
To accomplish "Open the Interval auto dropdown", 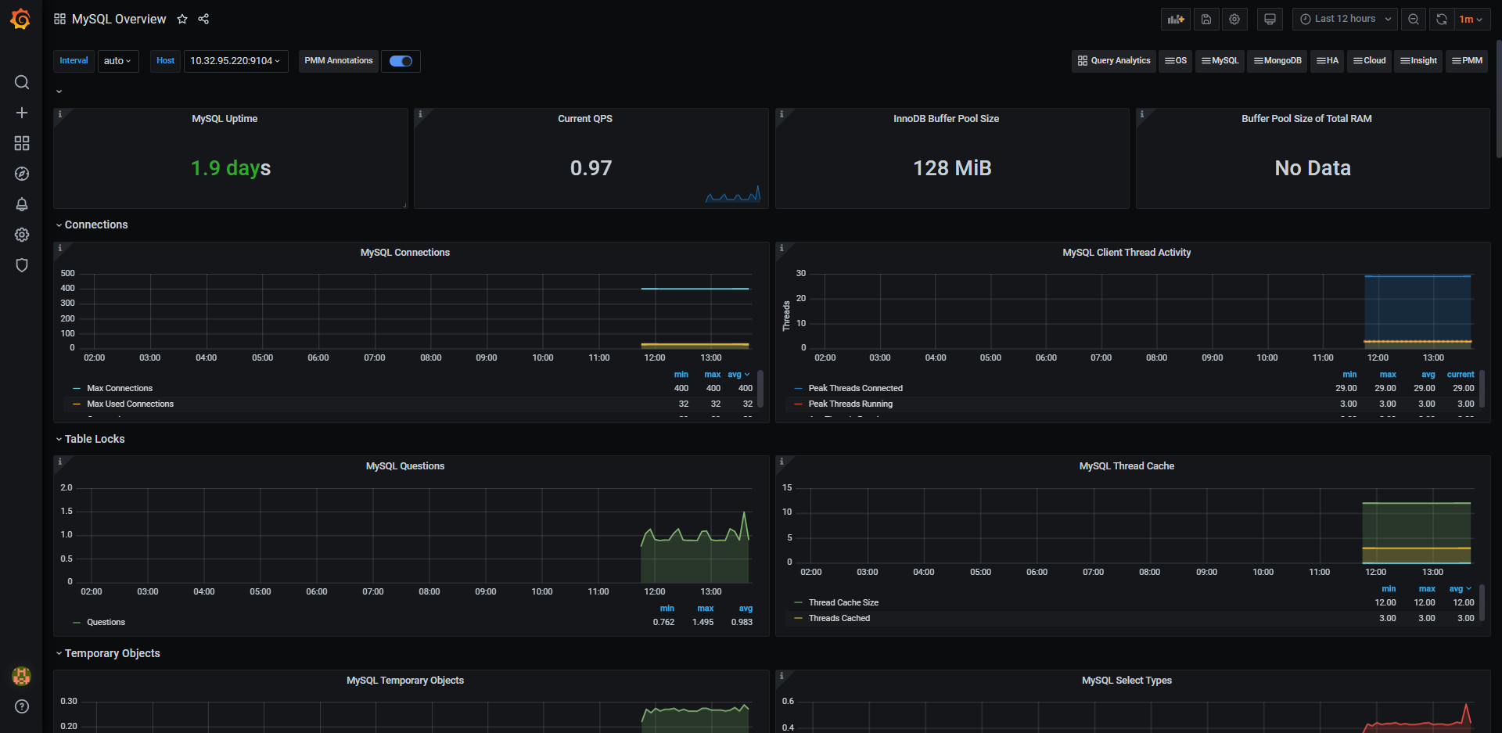I will tap(118, 61).
